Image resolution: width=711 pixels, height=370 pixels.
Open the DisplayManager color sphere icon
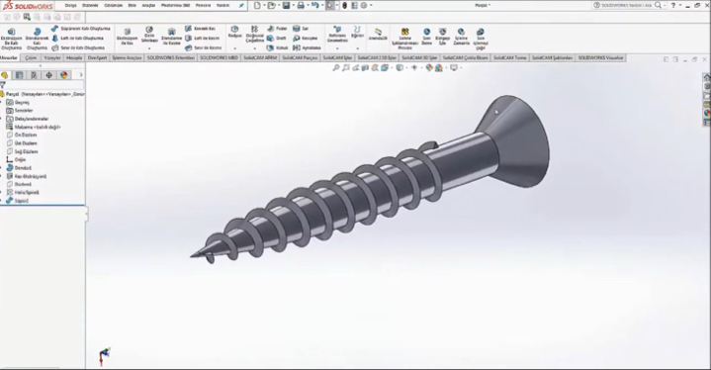(x=64, y=75)
